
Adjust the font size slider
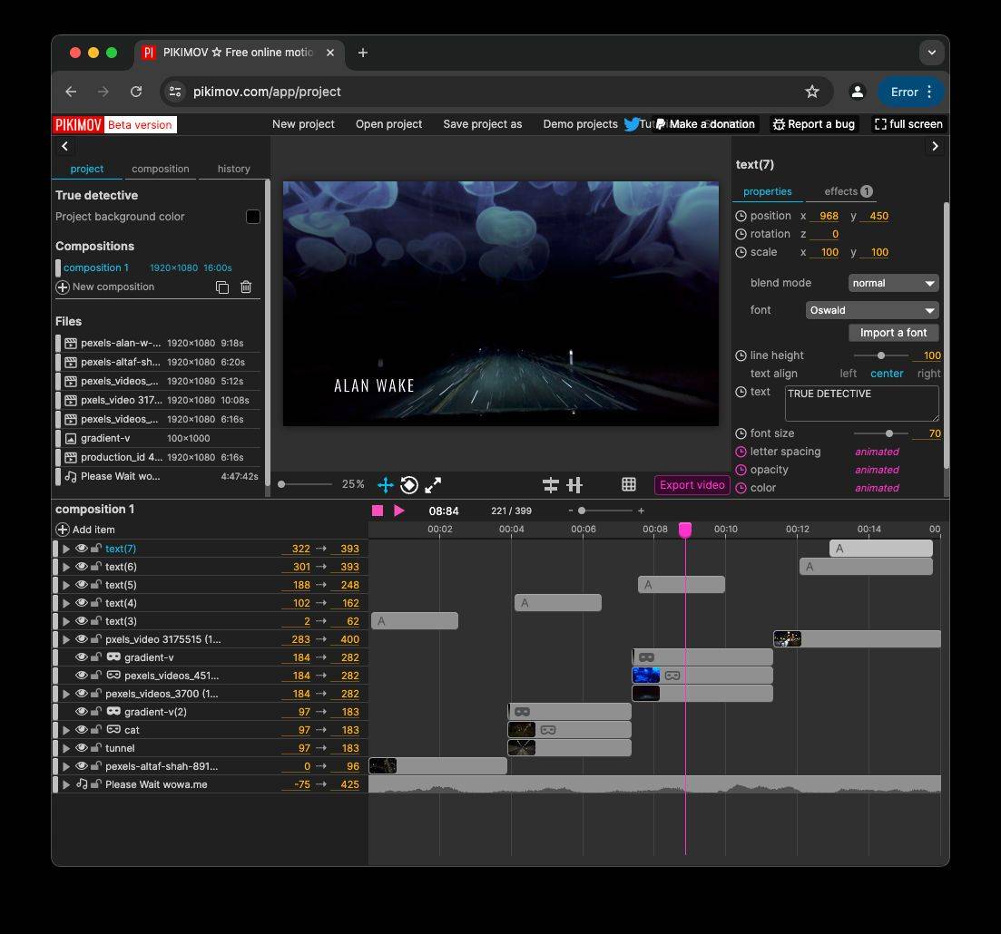pos(881,433)
